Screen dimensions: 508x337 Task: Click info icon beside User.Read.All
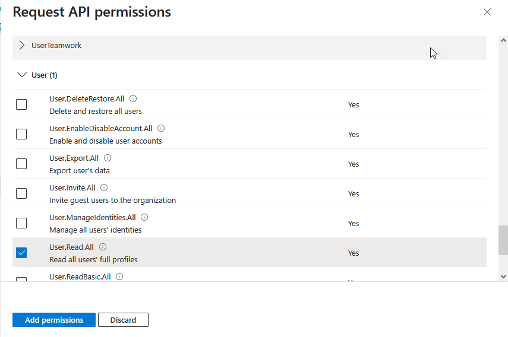pos(103,247)
